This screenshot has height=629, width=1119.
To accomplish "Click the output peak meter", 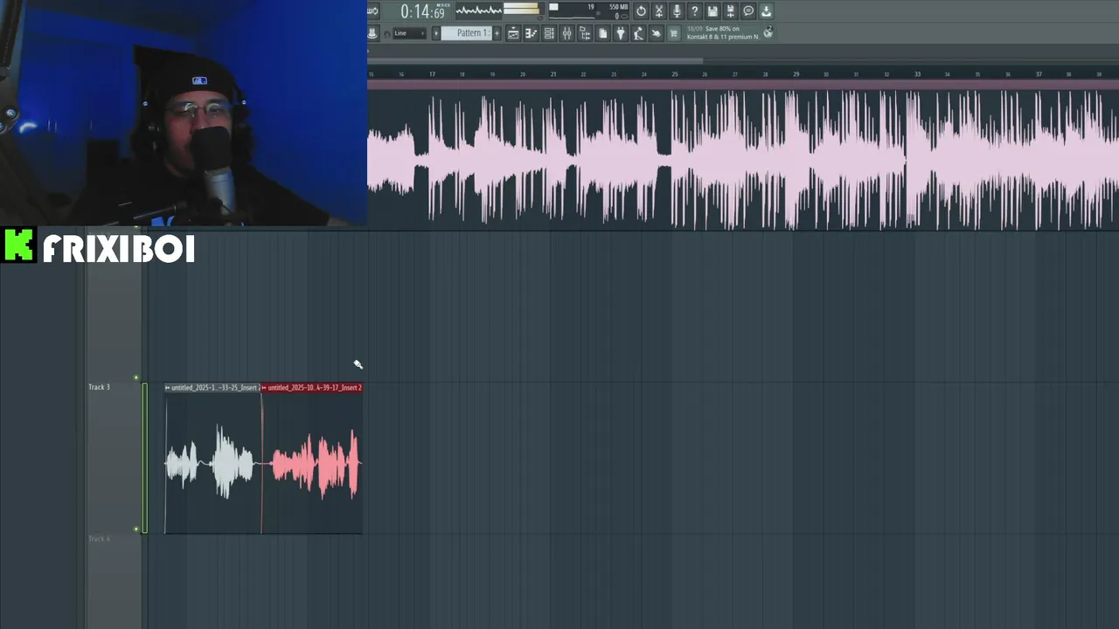I will point(521,10).
